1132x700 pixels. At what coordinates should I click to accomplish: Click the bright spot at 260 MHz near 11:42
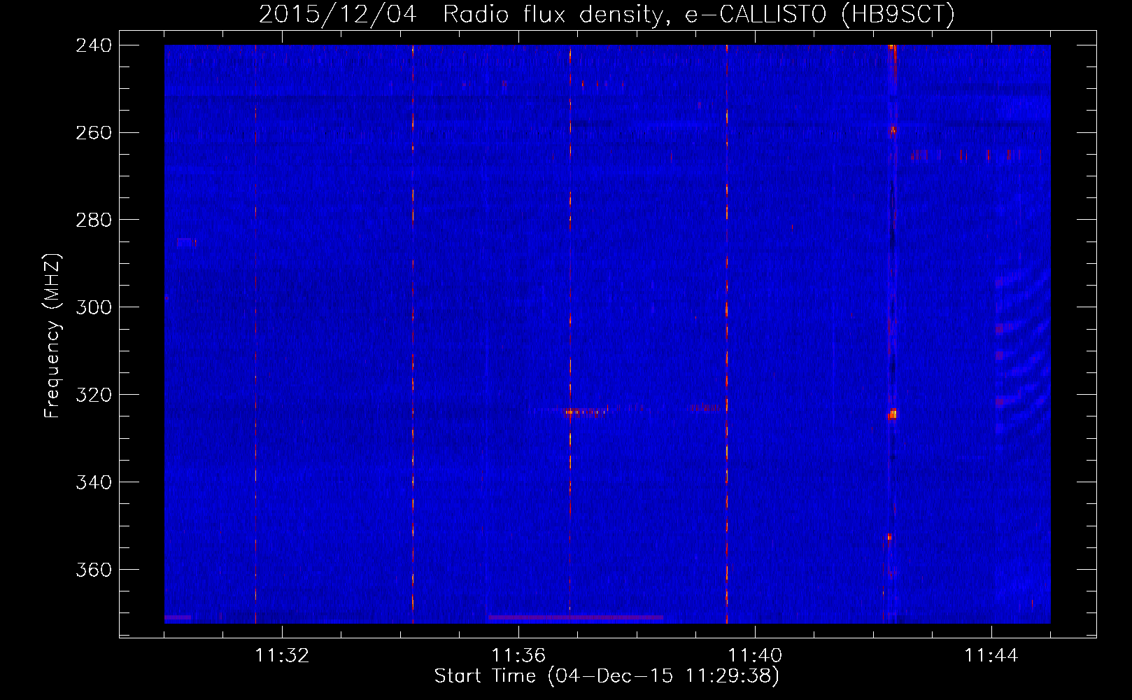pos(893,130)
